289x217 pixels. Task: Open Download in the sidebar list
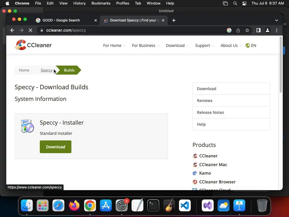(x=231, y=89)
